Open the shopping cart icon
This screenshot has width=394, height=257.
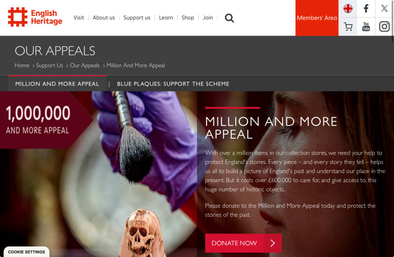pyautogui.click(x=348, y=27)
